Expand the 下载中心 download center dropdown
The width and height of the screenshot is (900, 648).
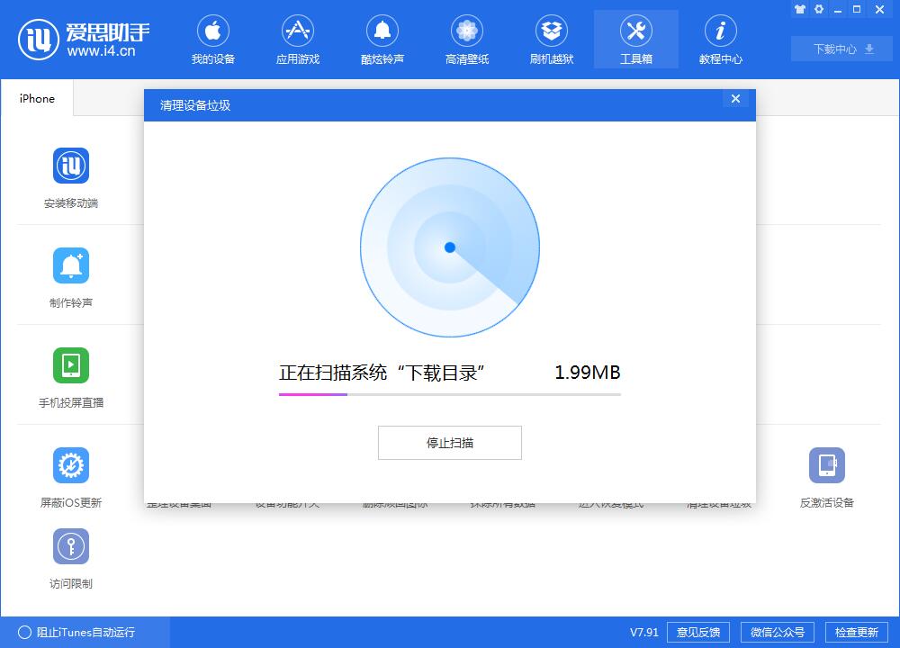click(841, 49)
